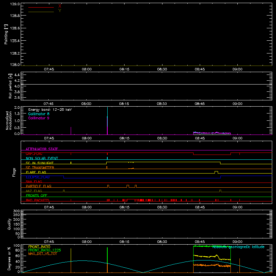Click the SAA_FLAG label
The width and height of the screenshot is (276, 276).
pyautogui.click(x=34, y=181)
